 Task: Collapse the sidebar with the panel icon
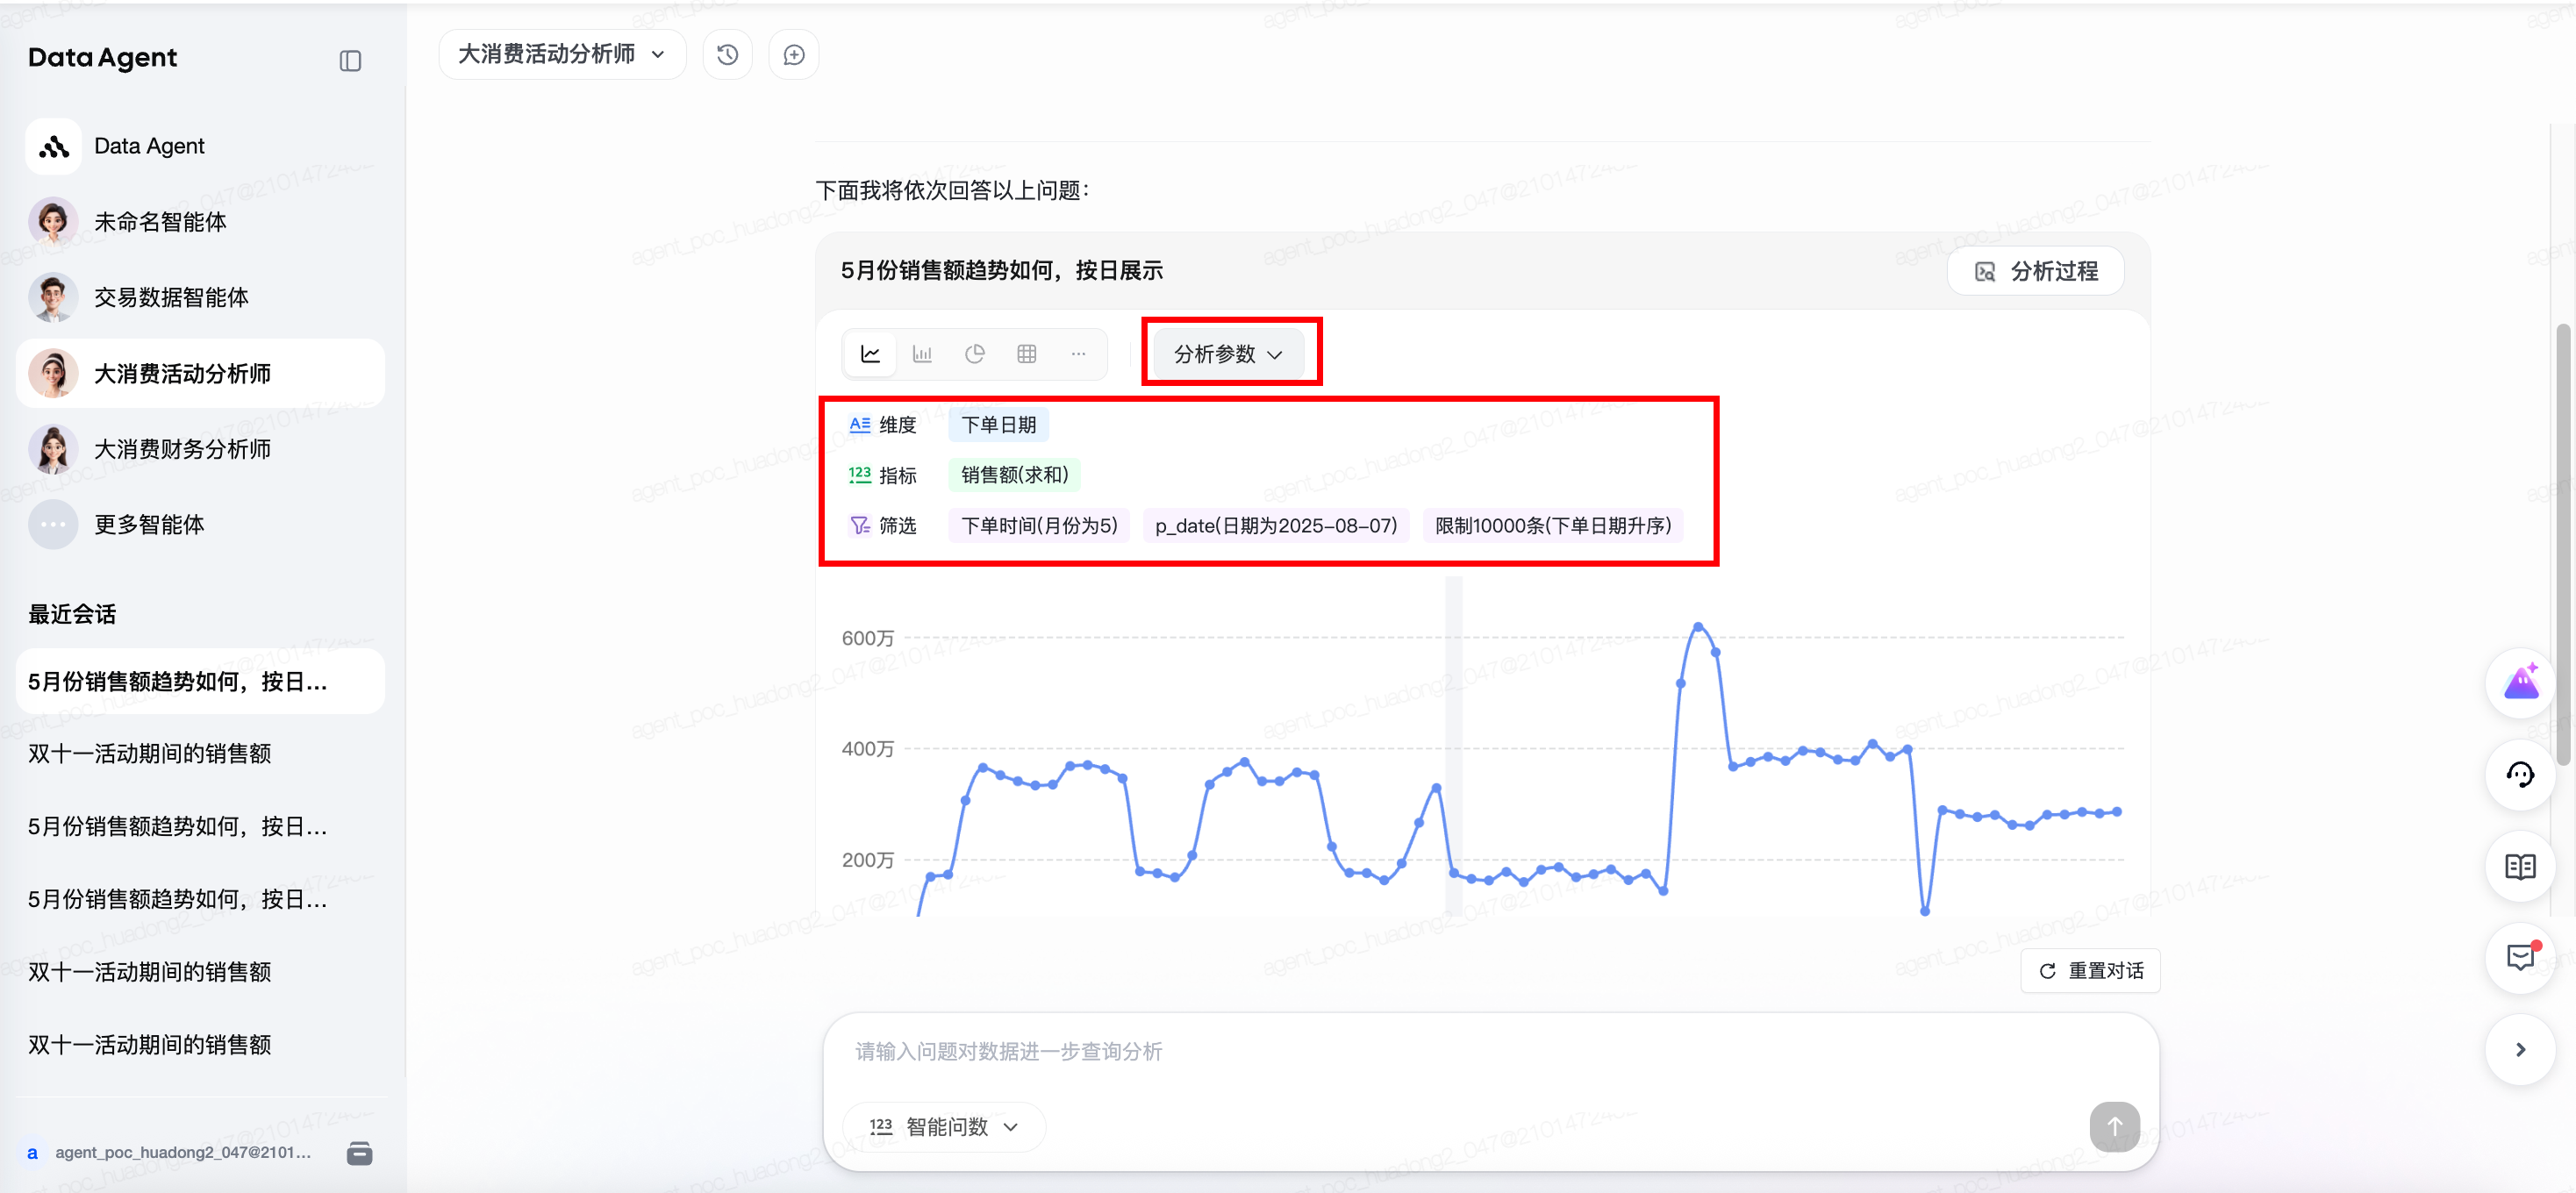[x=350, y=61]
